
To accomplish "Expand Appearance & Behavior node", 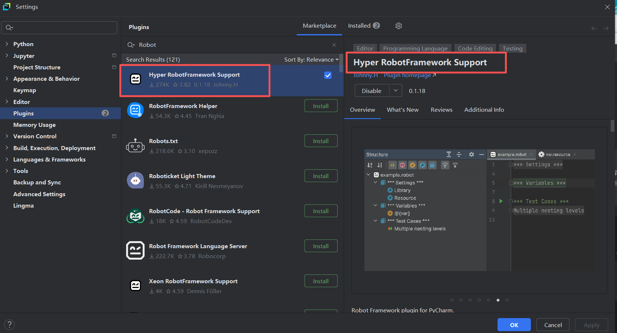I will click(7, 79).
